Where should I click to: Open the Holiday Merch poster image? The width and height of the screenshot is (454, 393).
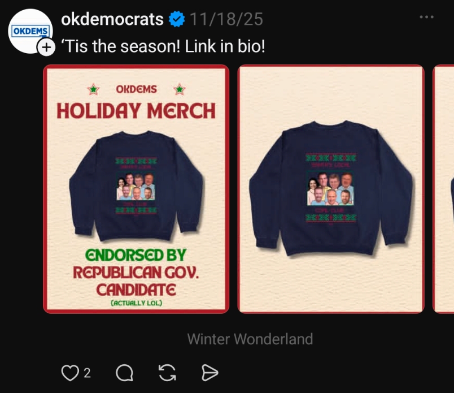[x=136, y=189]
